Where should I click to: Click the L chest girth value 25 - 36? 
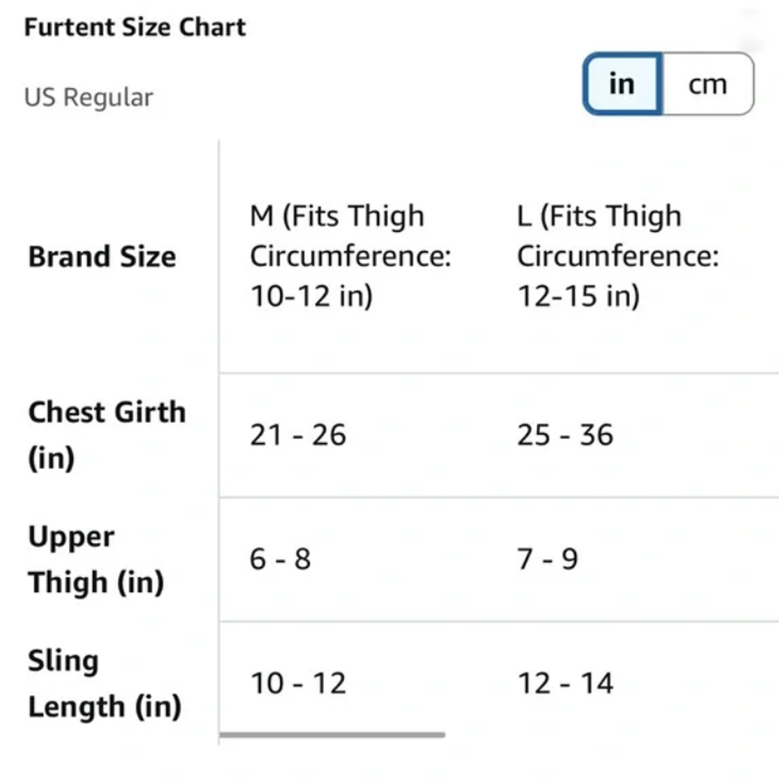pyautogui.click(x=565, y=435)
